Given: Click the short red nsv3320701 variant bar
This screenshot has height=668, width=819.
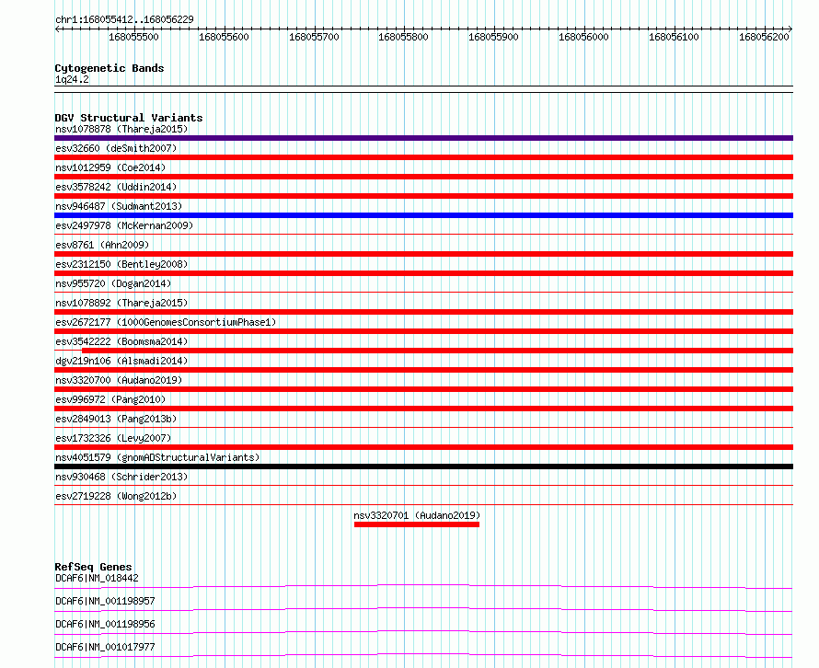Looking at the screenshot, I should pos(417,524).
